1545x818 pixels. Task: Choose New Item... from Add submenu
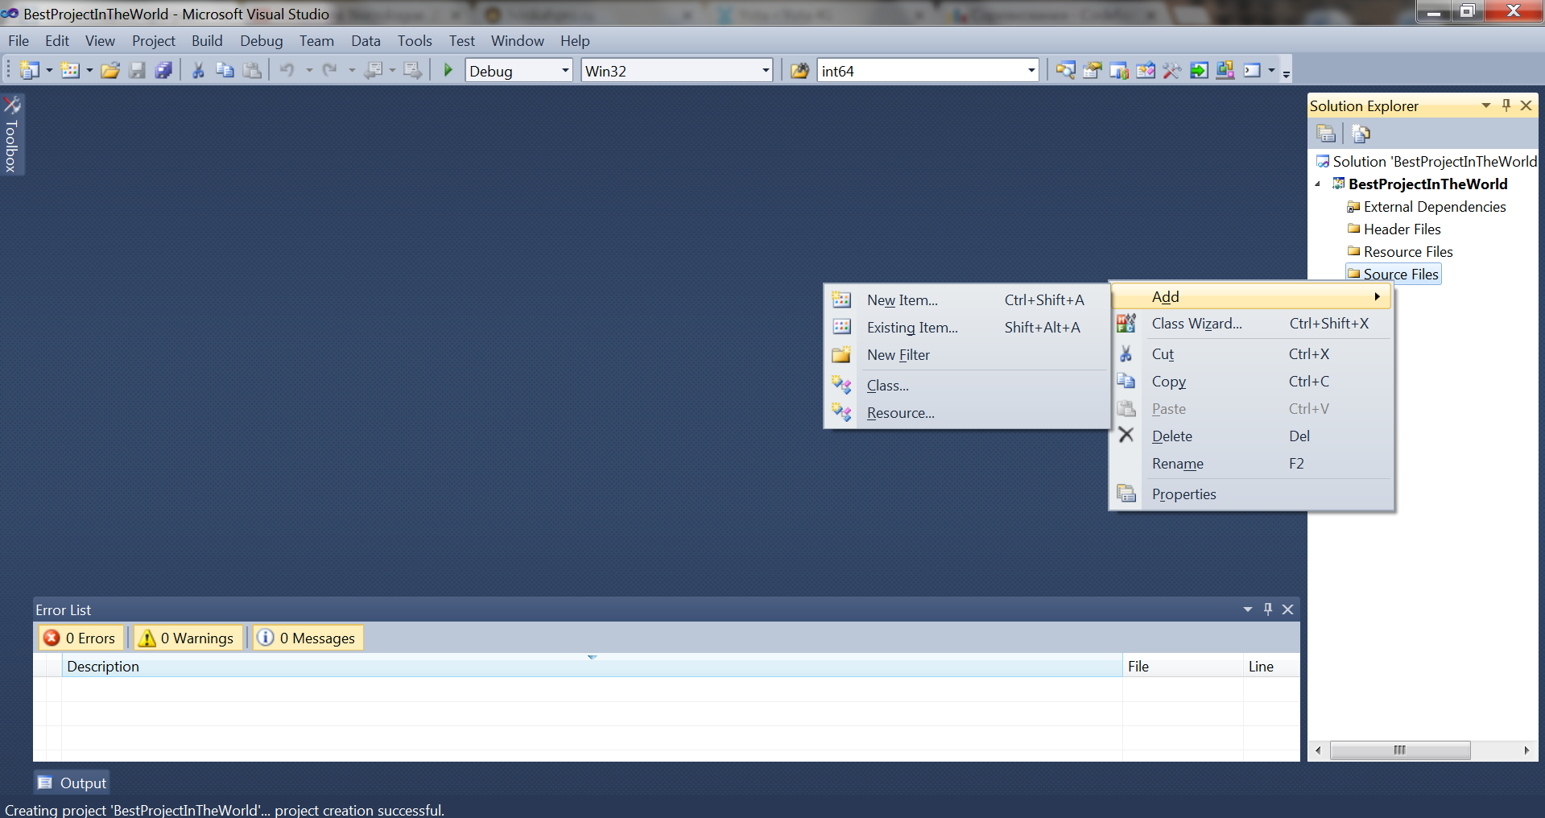(x=967, y=300)
